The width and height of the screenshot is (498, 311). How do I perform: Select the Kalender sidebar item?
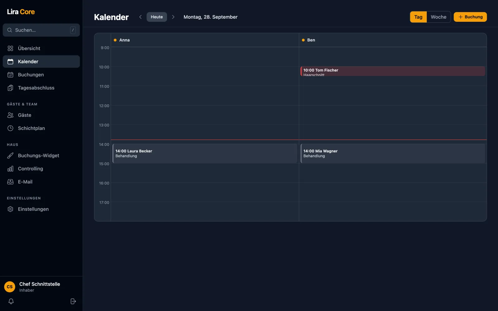click(x=41, y=62)
